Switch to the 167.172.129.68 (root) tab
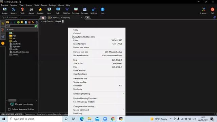Screen dimensions: 217x122 click(x=65, y=18)
